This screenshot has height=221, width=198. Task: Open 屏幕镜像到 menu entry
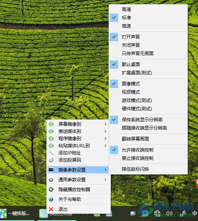pyautogui.click(x=78, y=124)
